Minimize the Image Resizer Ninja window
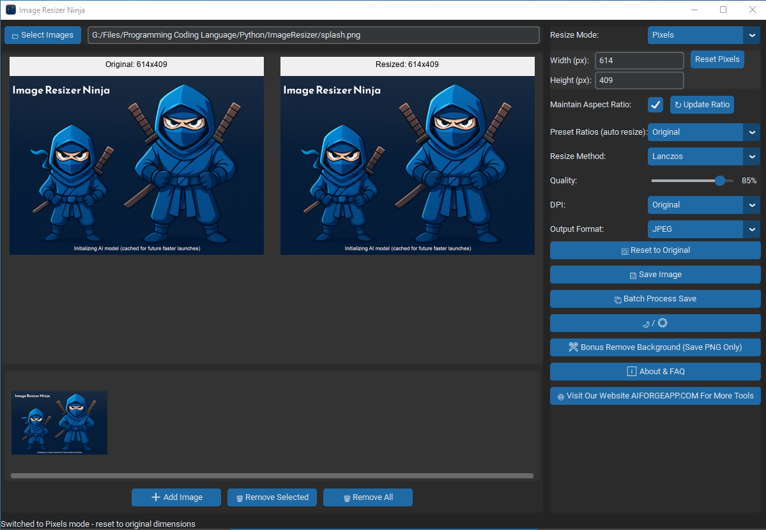 pos(694,10)
